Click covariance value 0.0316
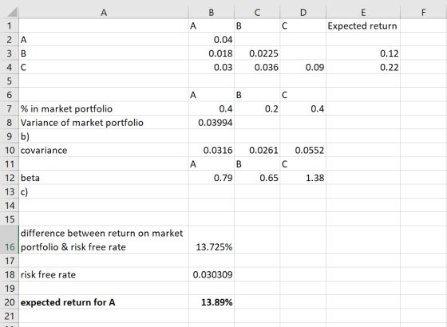 coord(212,150)
